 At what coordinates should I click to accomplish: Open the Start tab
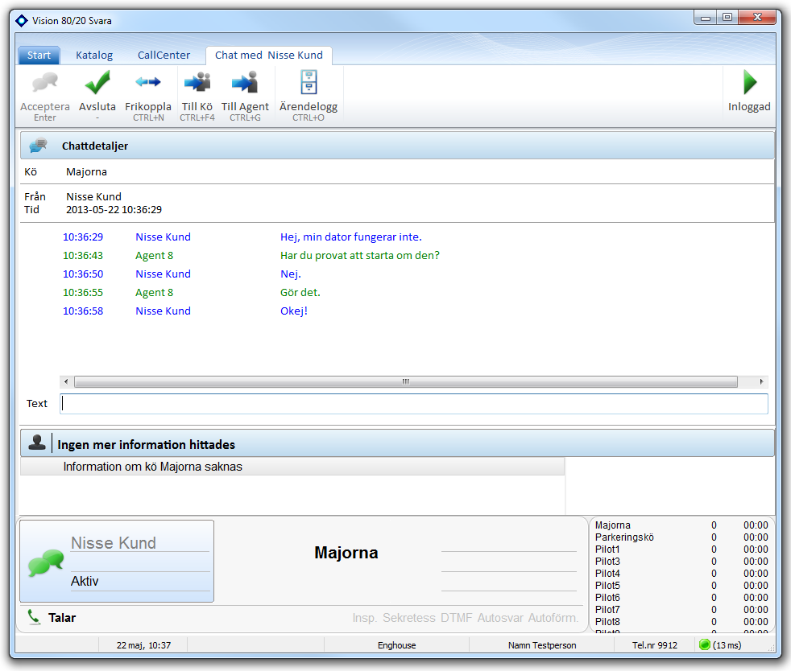tap(39, 56)
